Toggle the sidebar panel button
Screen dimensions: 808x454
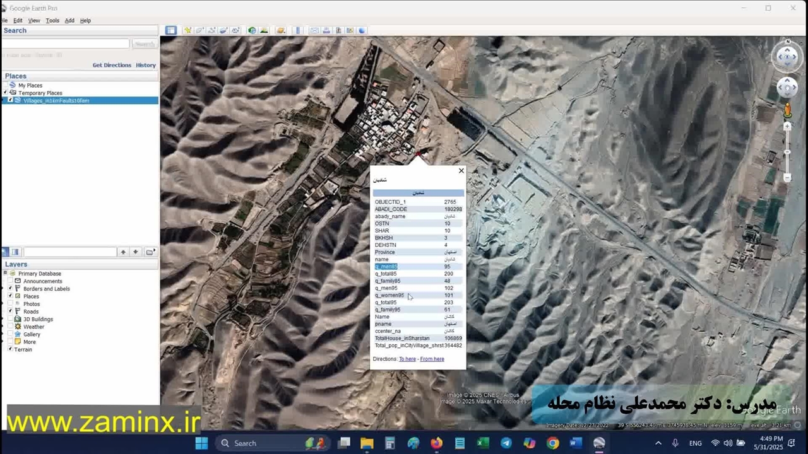tap(170, 30)
